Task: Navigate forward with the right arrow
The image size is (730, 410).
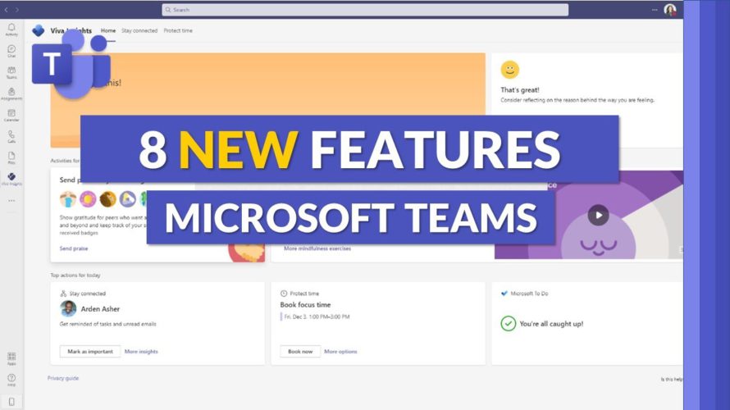Action: (16, 9)
